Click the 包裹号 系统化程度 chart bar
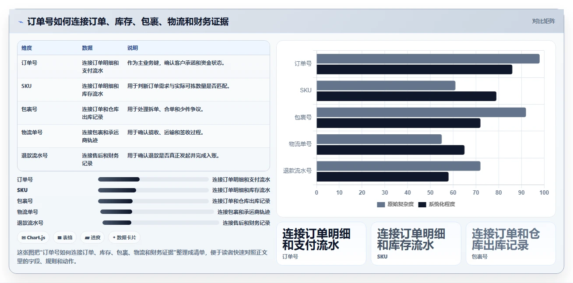The width and height of the screenshot is (573, 283). pyautogui.click(x=398, y=123)
